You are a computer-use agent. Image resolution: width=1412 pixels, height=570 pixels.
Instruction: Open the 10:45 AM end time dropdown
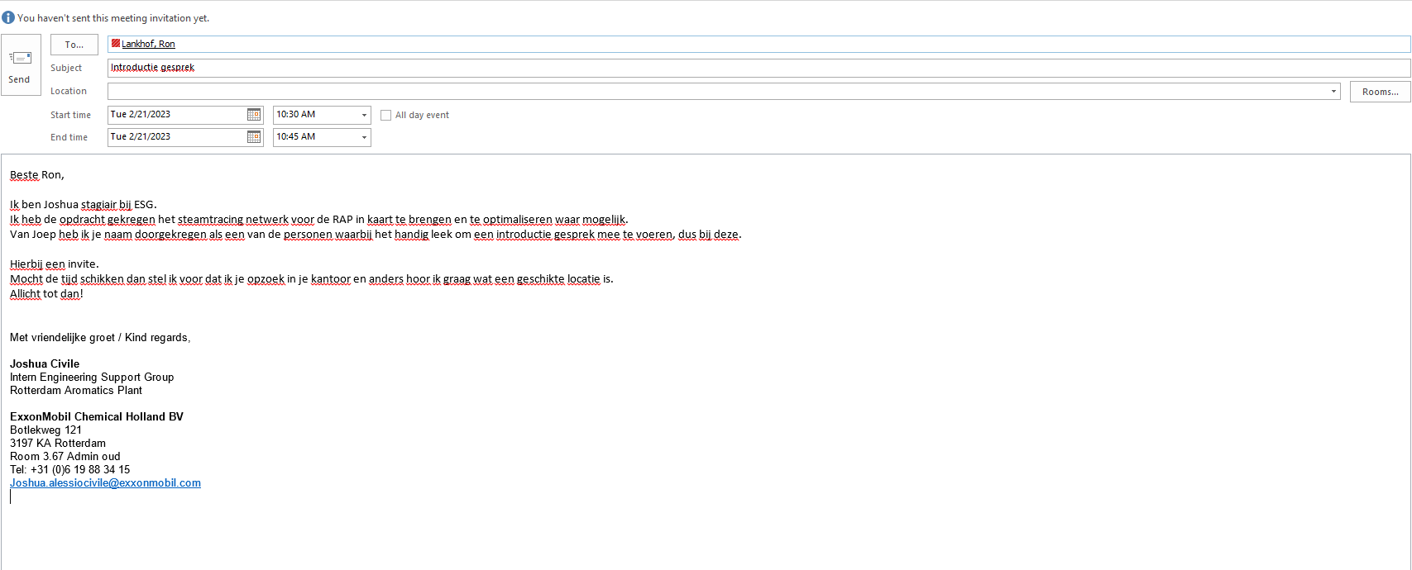click(364, 137)
